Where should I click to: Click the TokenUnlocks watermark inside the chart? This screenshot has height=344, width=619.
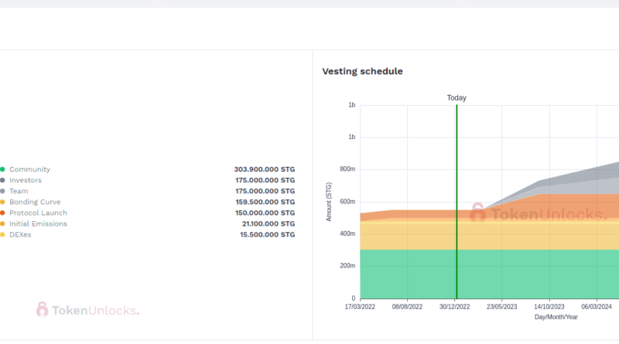click(539, 214)
